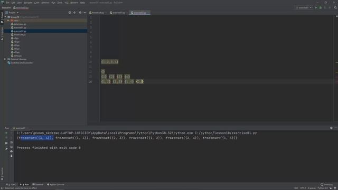Screen dimensions: 338x190
Task: Open Project panel settings gear
Action: 80,13
